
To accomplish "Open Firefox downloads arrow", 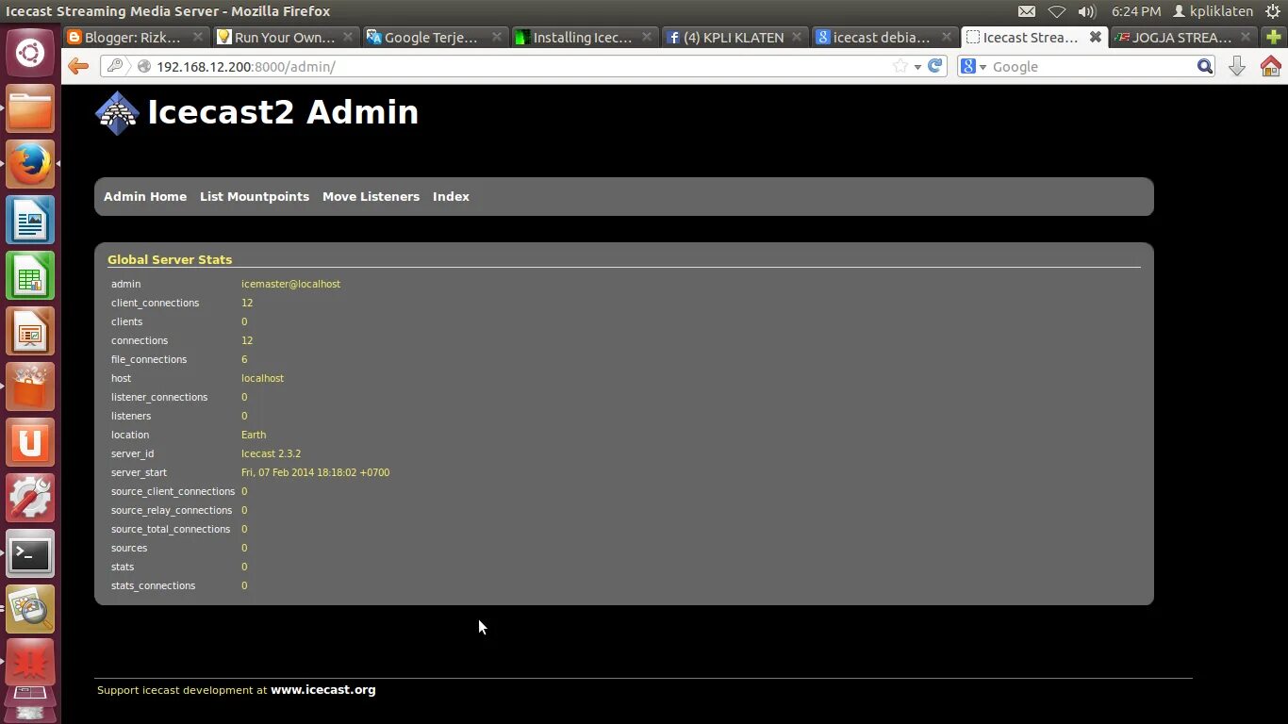I will pyautogui.click(x=1237, y=66).
